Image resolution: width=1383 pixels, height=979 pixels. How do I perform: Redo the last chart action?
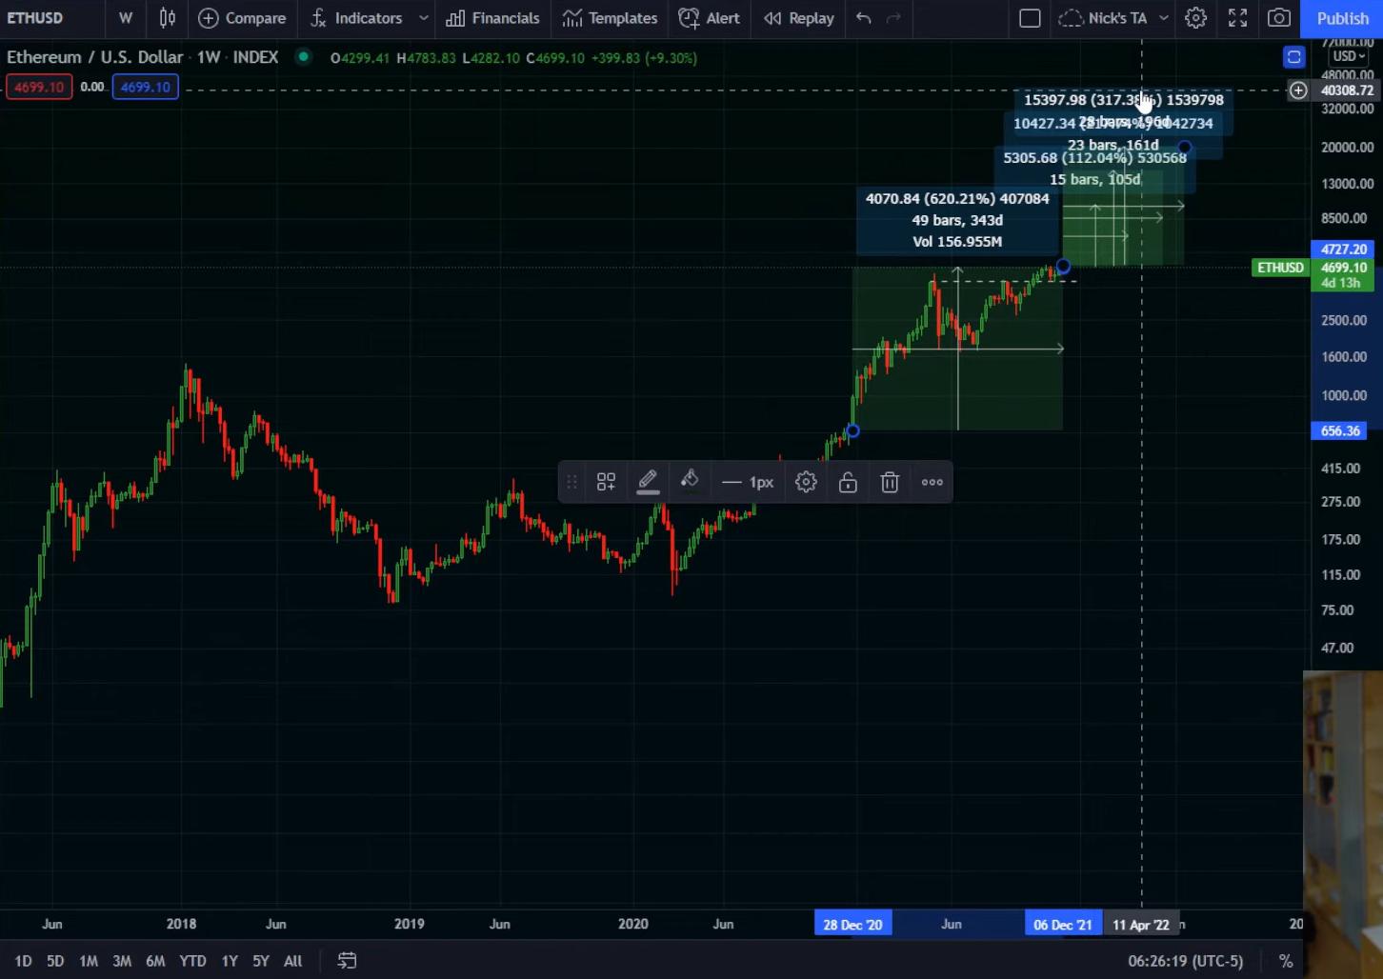coord(893,18)
